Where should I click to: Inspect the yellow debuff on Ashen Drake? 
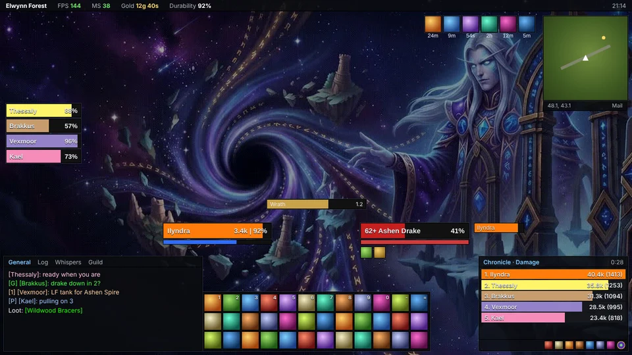click(380, 252)
